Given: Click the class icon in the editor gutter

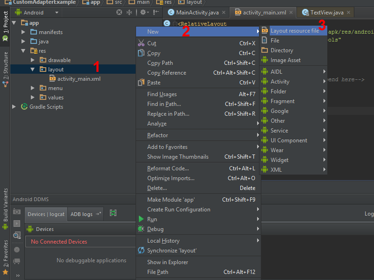Looking at the screenshot, I should pos(167,23).
